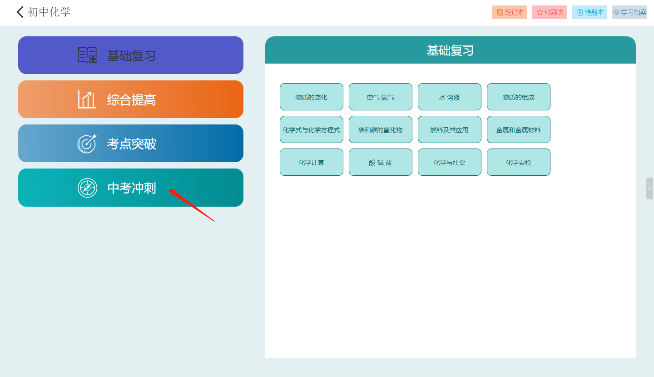Image resolution: width=654 pixels, height=377 pixels.
Task: Expand the collapsed right side panel handle
Action: pyautogui.click(x=649, y=188)
